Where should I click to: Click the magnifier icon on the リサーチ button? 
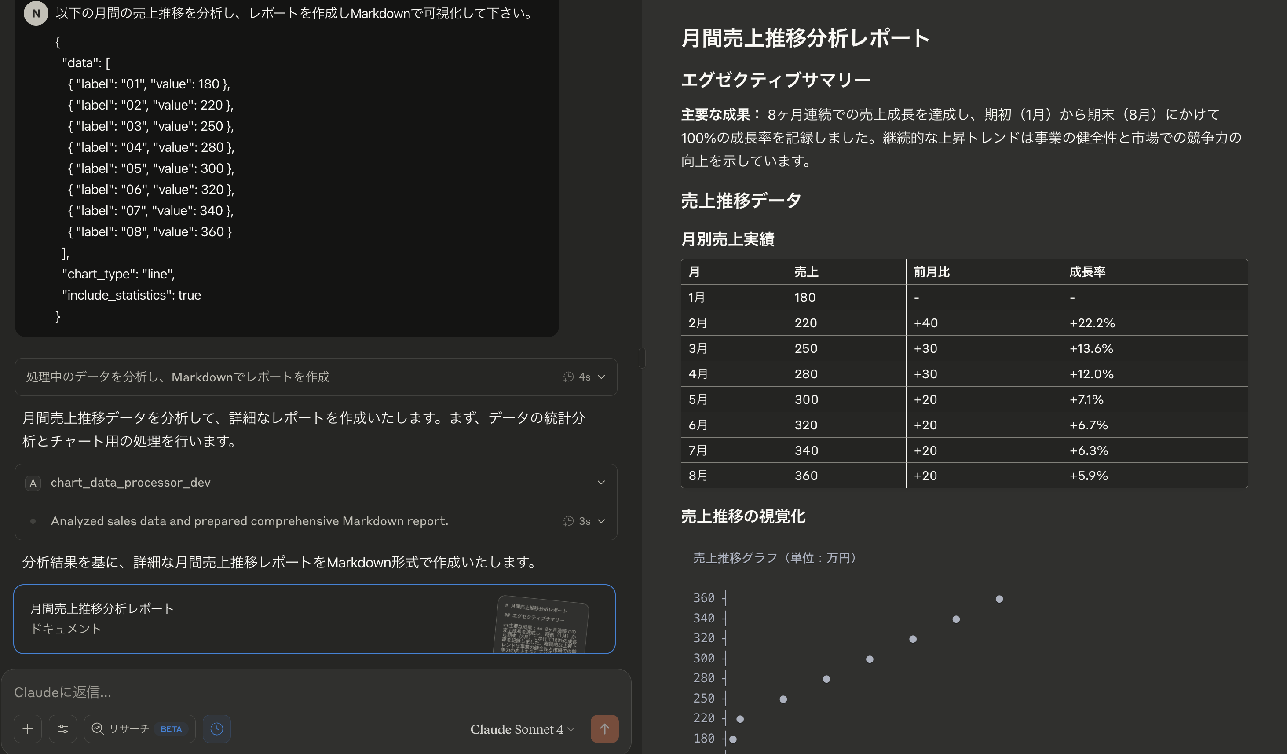(97, 729)
